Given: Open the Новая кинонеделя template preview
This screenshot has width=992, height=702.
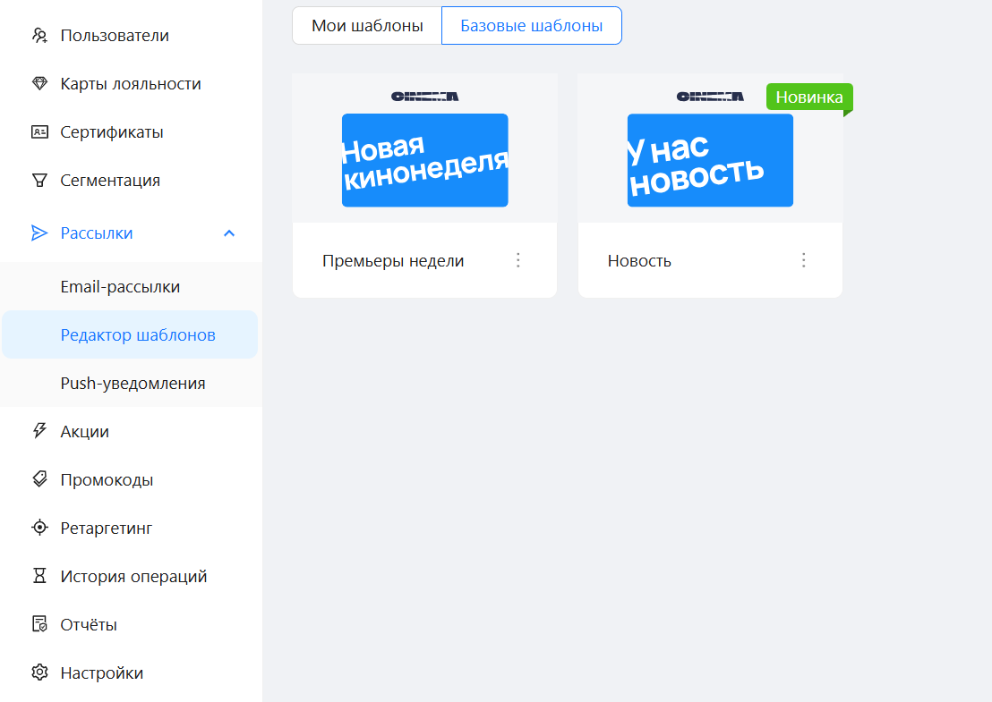Looking at the screenshot, I should [424, 159].
